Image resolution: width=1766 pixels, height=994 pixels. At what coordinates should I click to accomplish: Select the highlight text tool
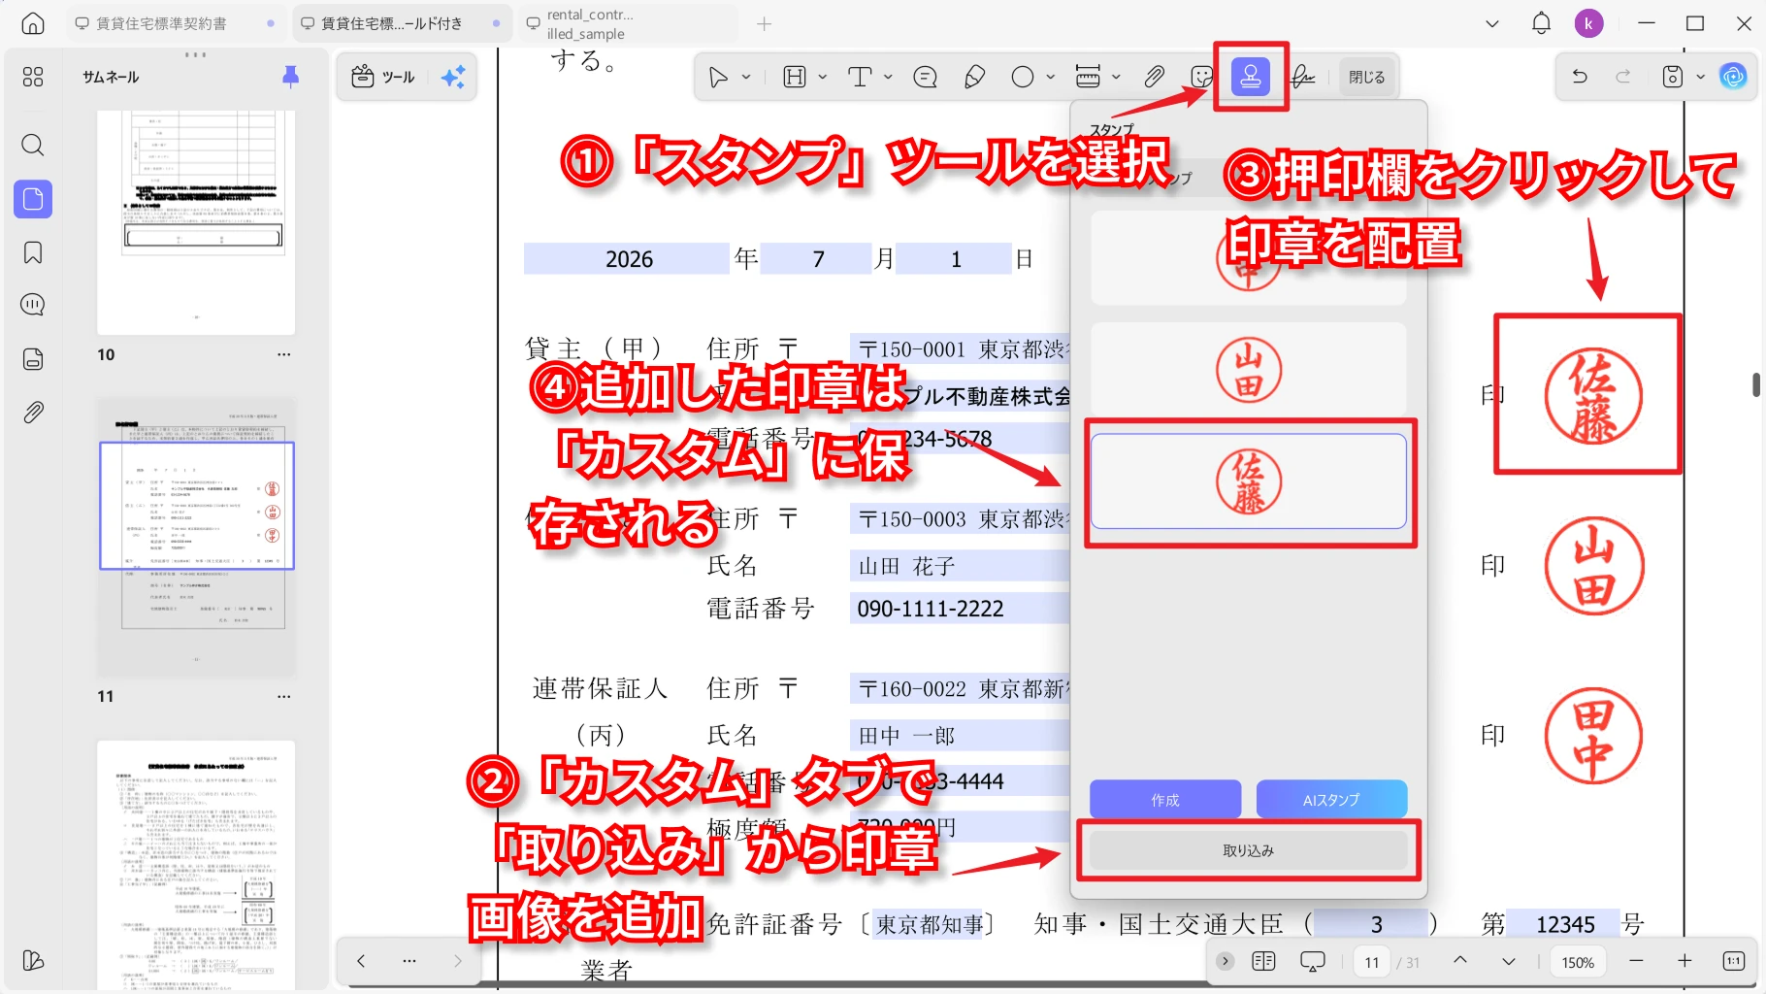point(795,77)
